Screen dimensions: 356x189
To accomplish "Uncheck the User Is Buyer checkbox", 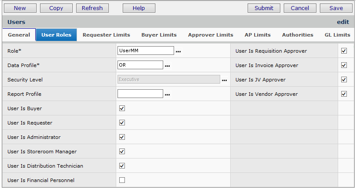I will click(x=122, y=108).
